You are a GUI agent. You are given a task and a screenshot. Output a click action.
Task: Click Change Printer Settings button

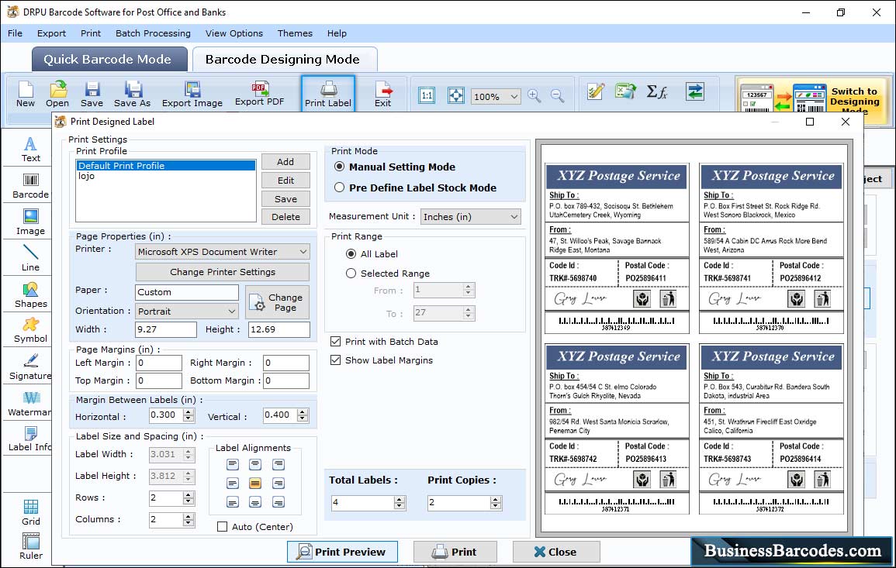coord(223,272)
